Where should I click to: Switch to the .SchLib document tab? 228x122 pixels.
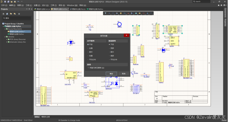[42, 9]
